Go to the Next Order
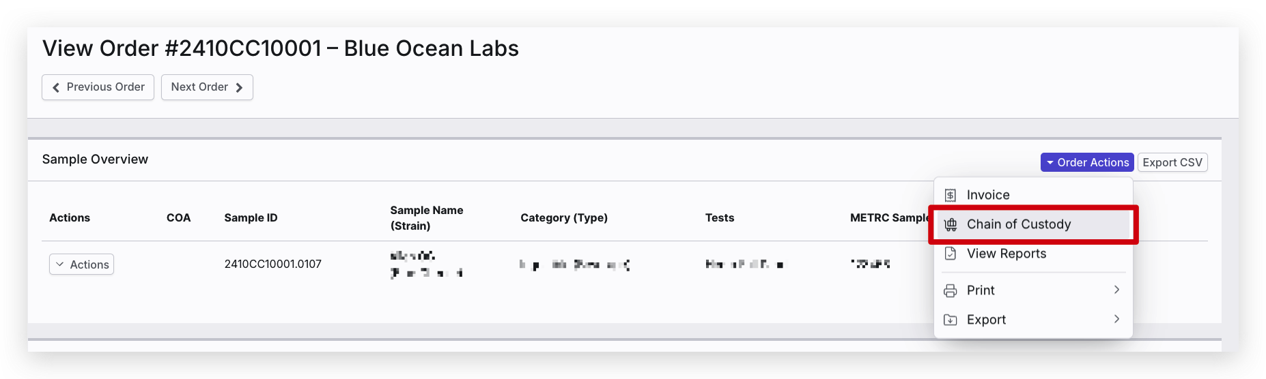1266x379 pixels. [206, 87]
